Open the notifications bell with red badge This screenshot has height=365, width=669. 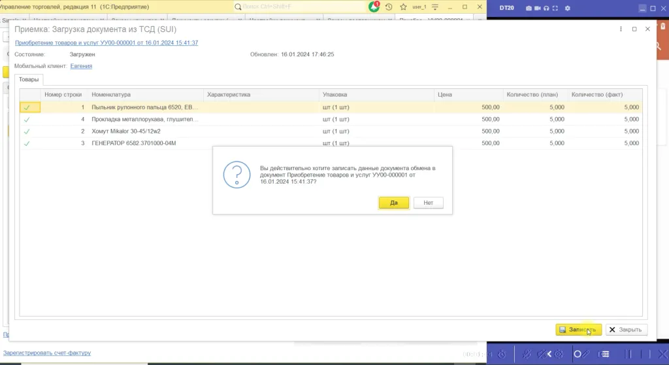pyautogui.click(x=374, y=7)
